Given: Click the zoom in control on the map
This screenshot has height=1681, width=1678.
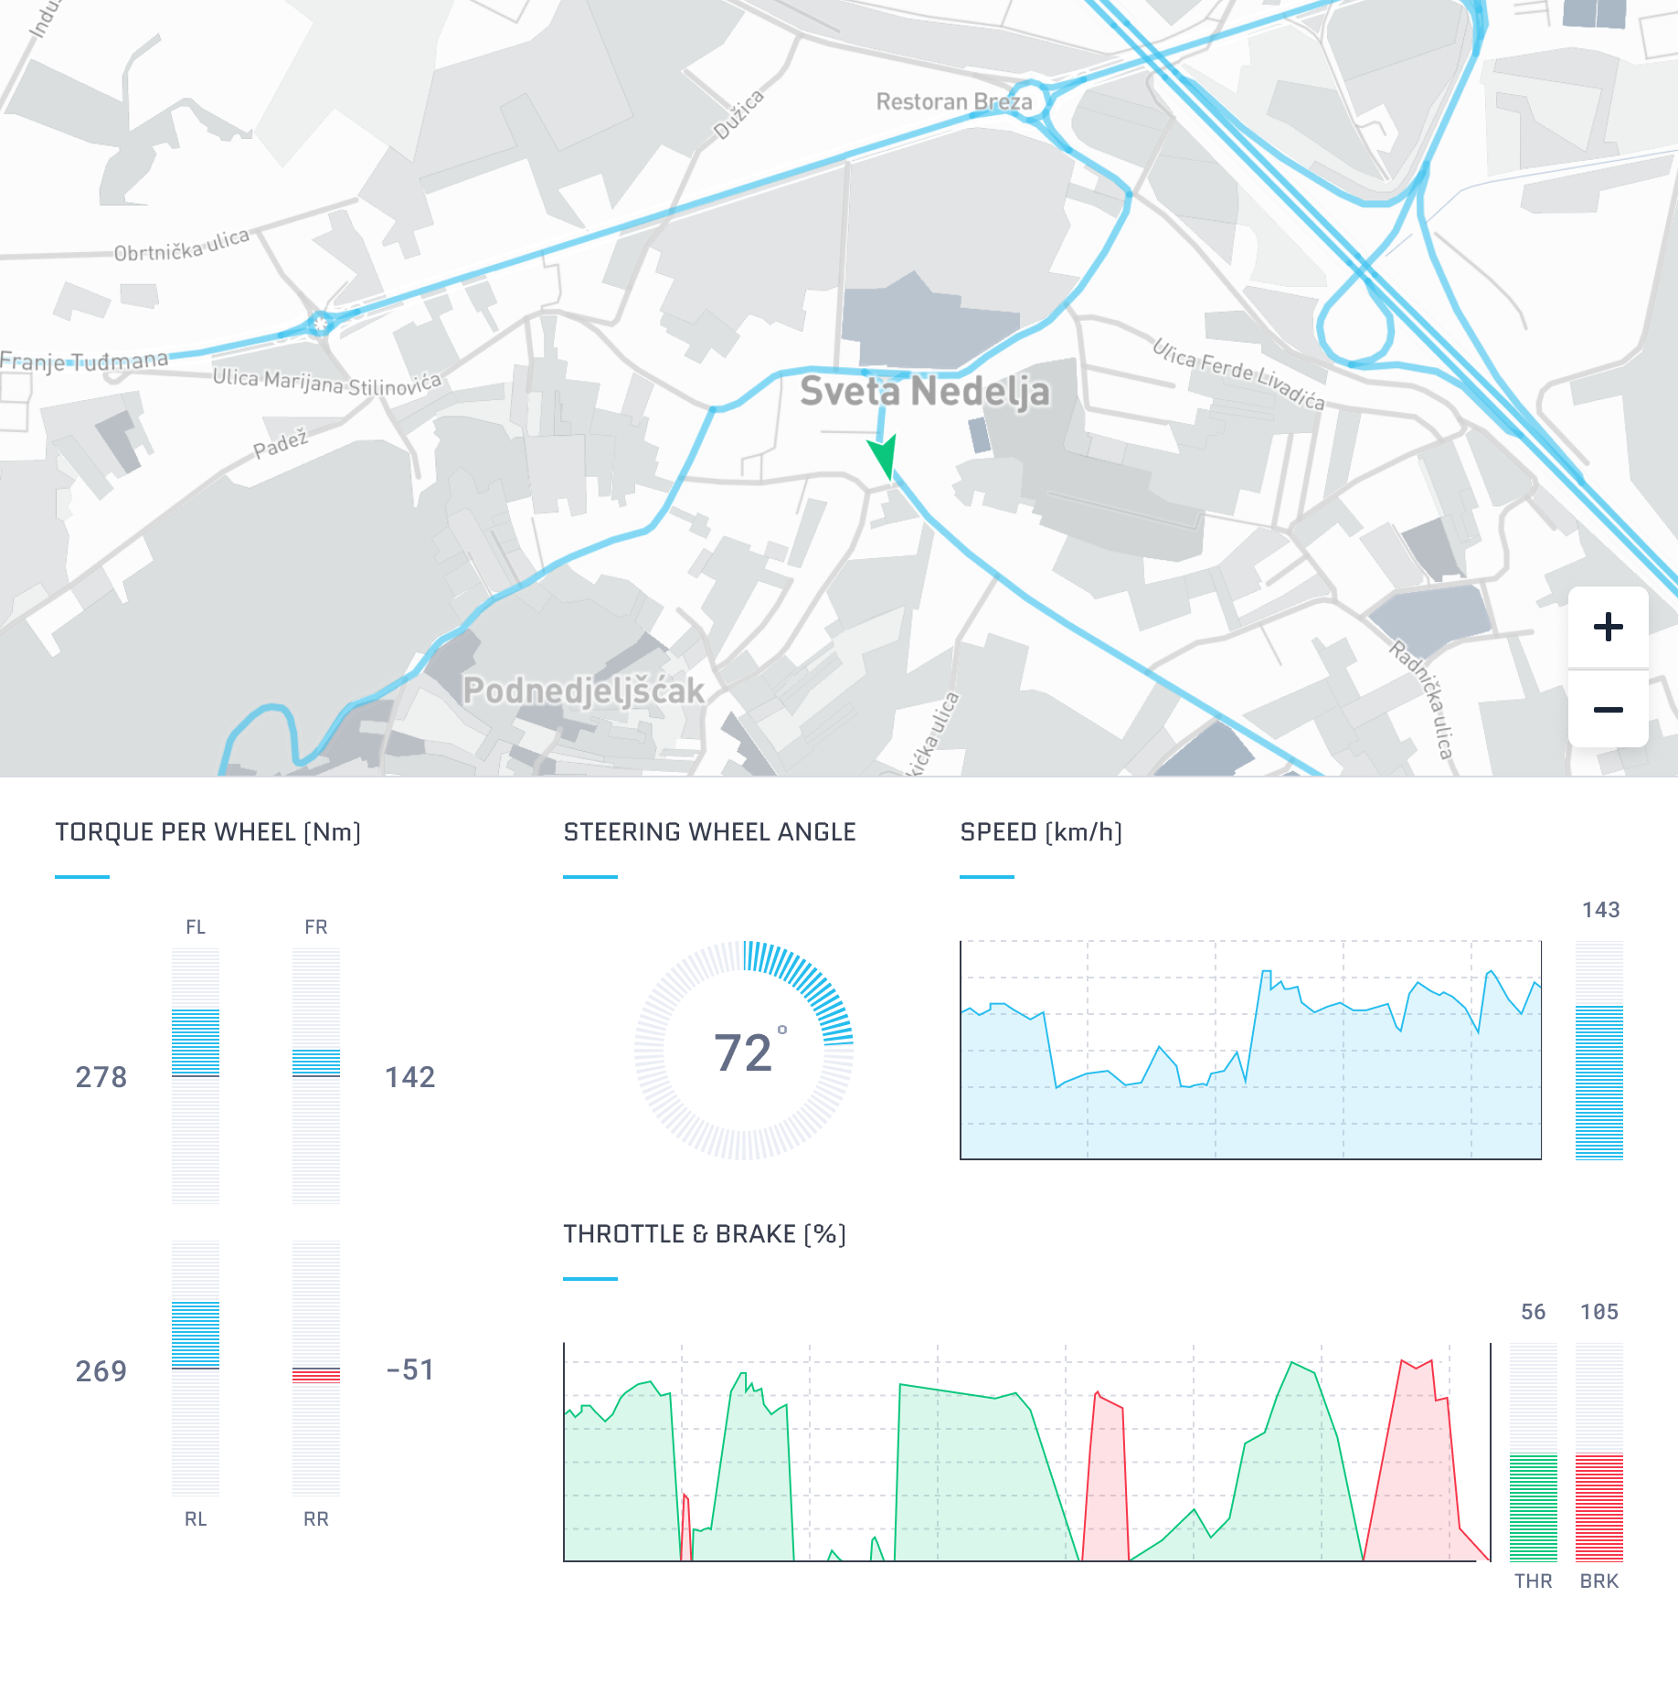Looking at the screenshot, I should 1609,627.
